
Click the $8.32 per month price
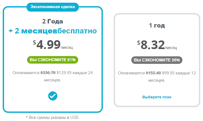point(157,45)
